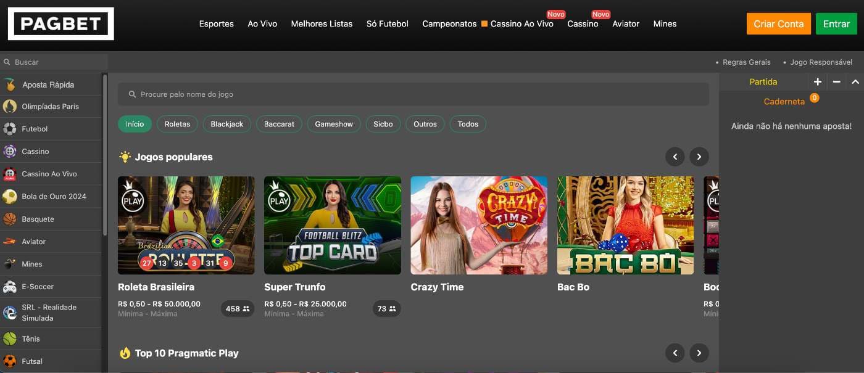Click the Futsal ball icon
This screenshot has width=864, height=373.
[10, 361]
